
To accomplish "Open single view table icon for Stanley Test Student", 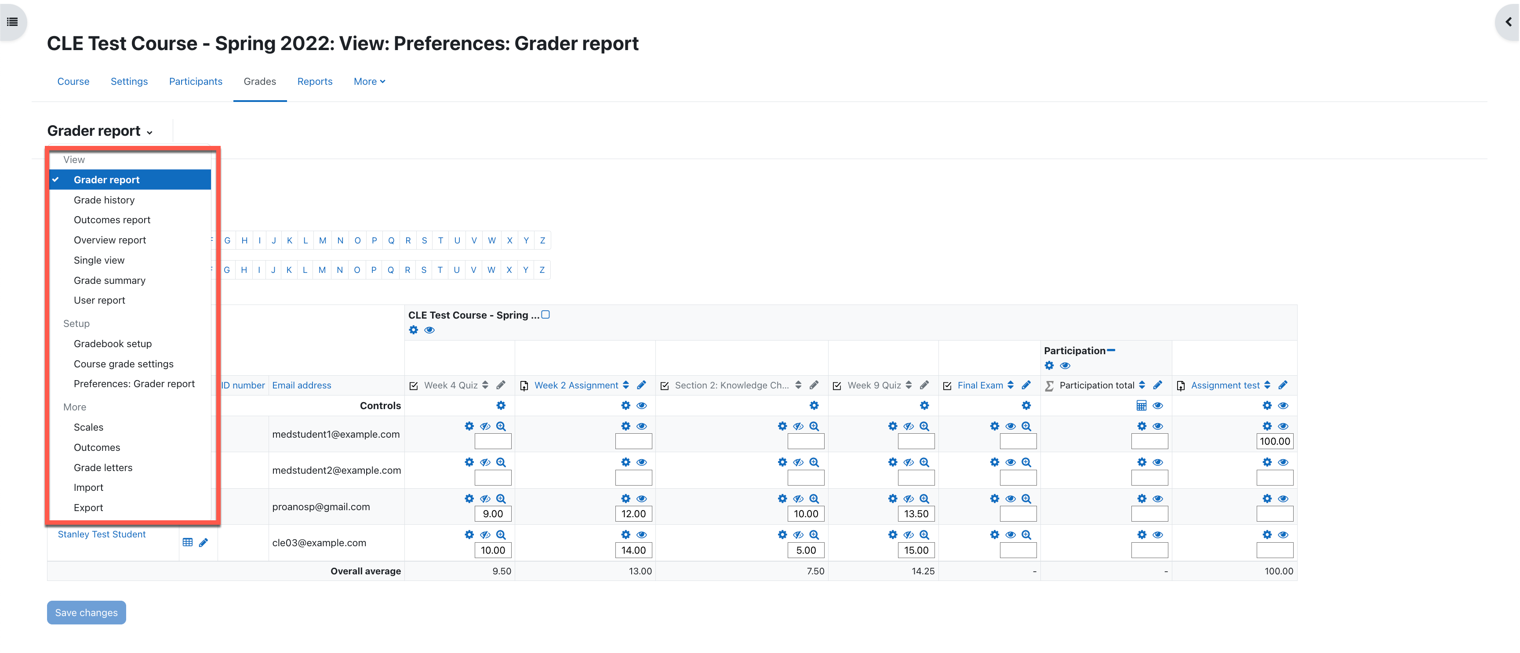I will click(188, 543).
